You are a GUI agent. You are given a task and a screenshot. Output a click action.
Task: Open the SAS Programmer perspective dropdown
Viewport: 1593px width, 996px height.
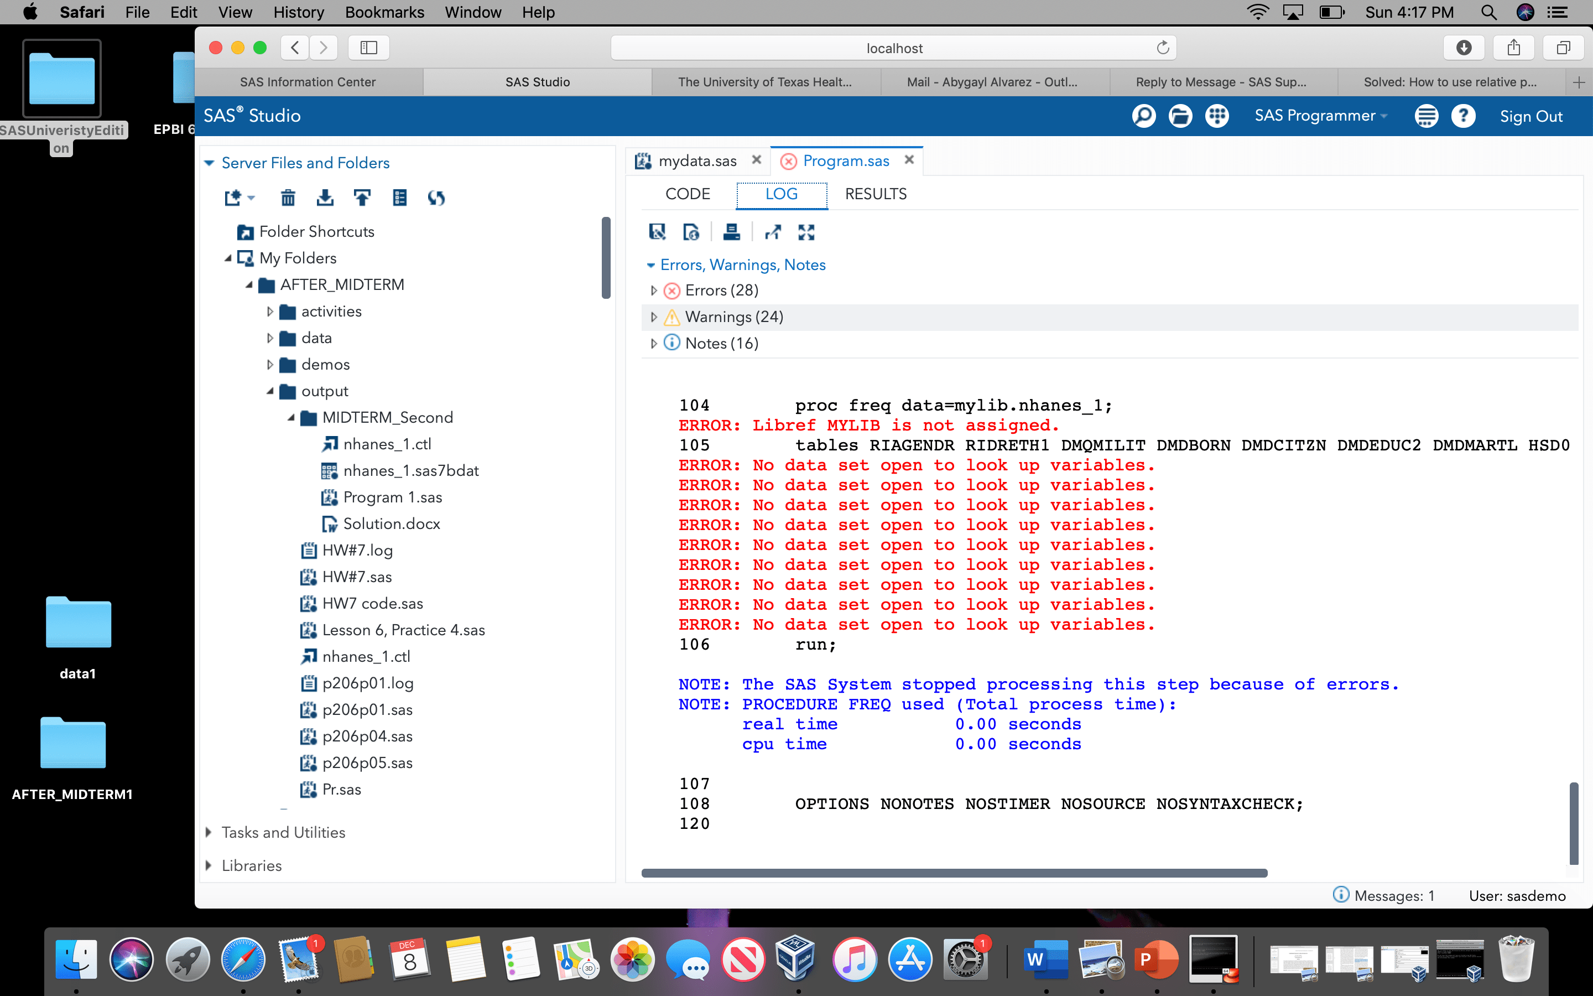pyautogui.click(x=1320, y=115)
